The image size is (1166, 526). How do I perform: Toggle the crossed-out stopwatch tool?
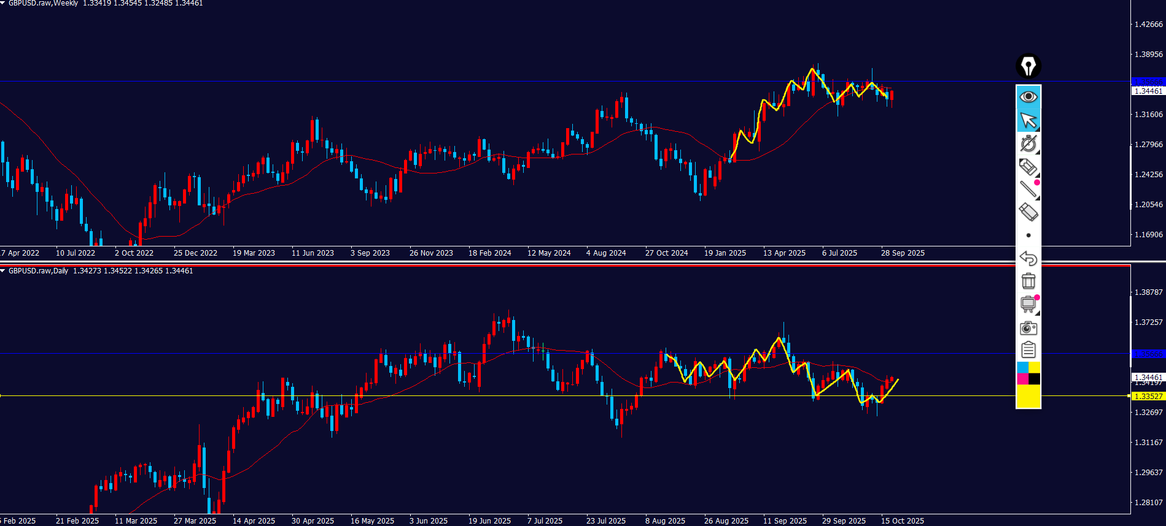(1028, 143)
